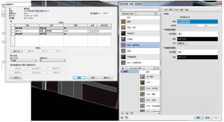Open the asset browser window icon
The height and width of the screenshot is (122, 224).
tap(132, 114)
